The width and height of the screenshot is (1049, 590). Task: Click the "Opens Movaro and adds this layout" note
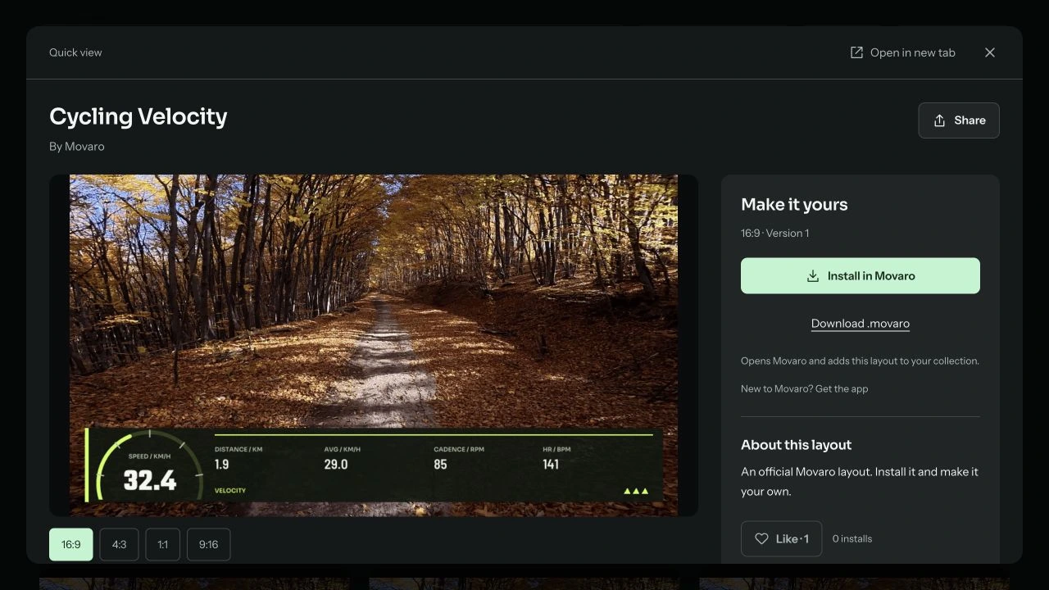coord(860,361)
